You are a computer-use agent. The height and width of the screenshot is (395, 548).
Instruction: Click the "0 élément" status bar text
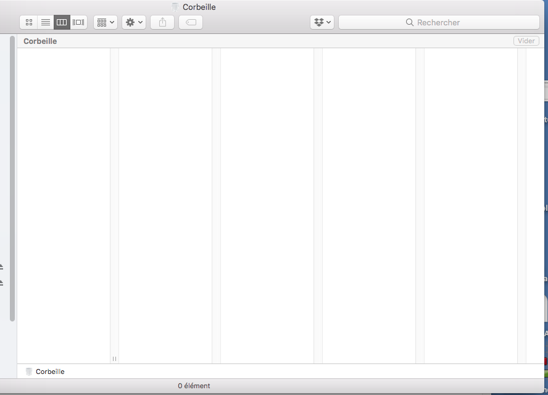click(x=194, y=386)
